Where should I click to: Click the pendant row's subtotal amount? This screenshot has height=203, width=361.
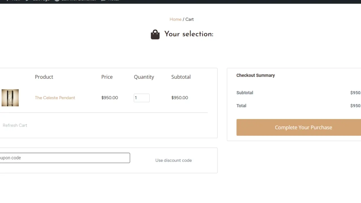(x=180, y=98)
